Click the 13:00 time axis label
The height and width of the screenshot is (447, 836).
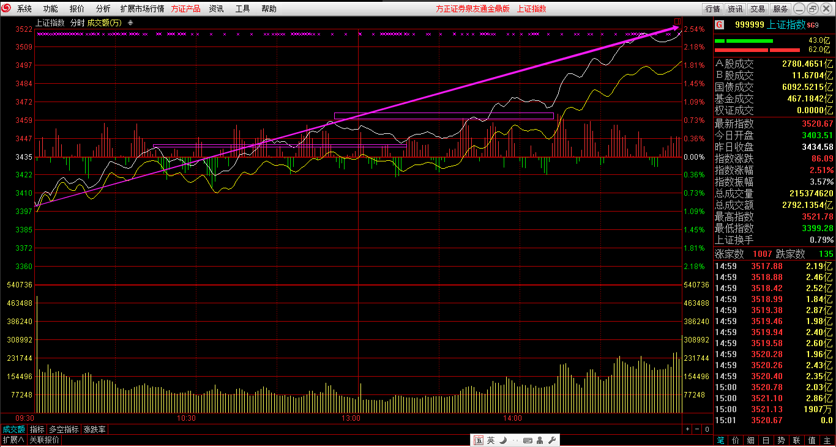351,419
